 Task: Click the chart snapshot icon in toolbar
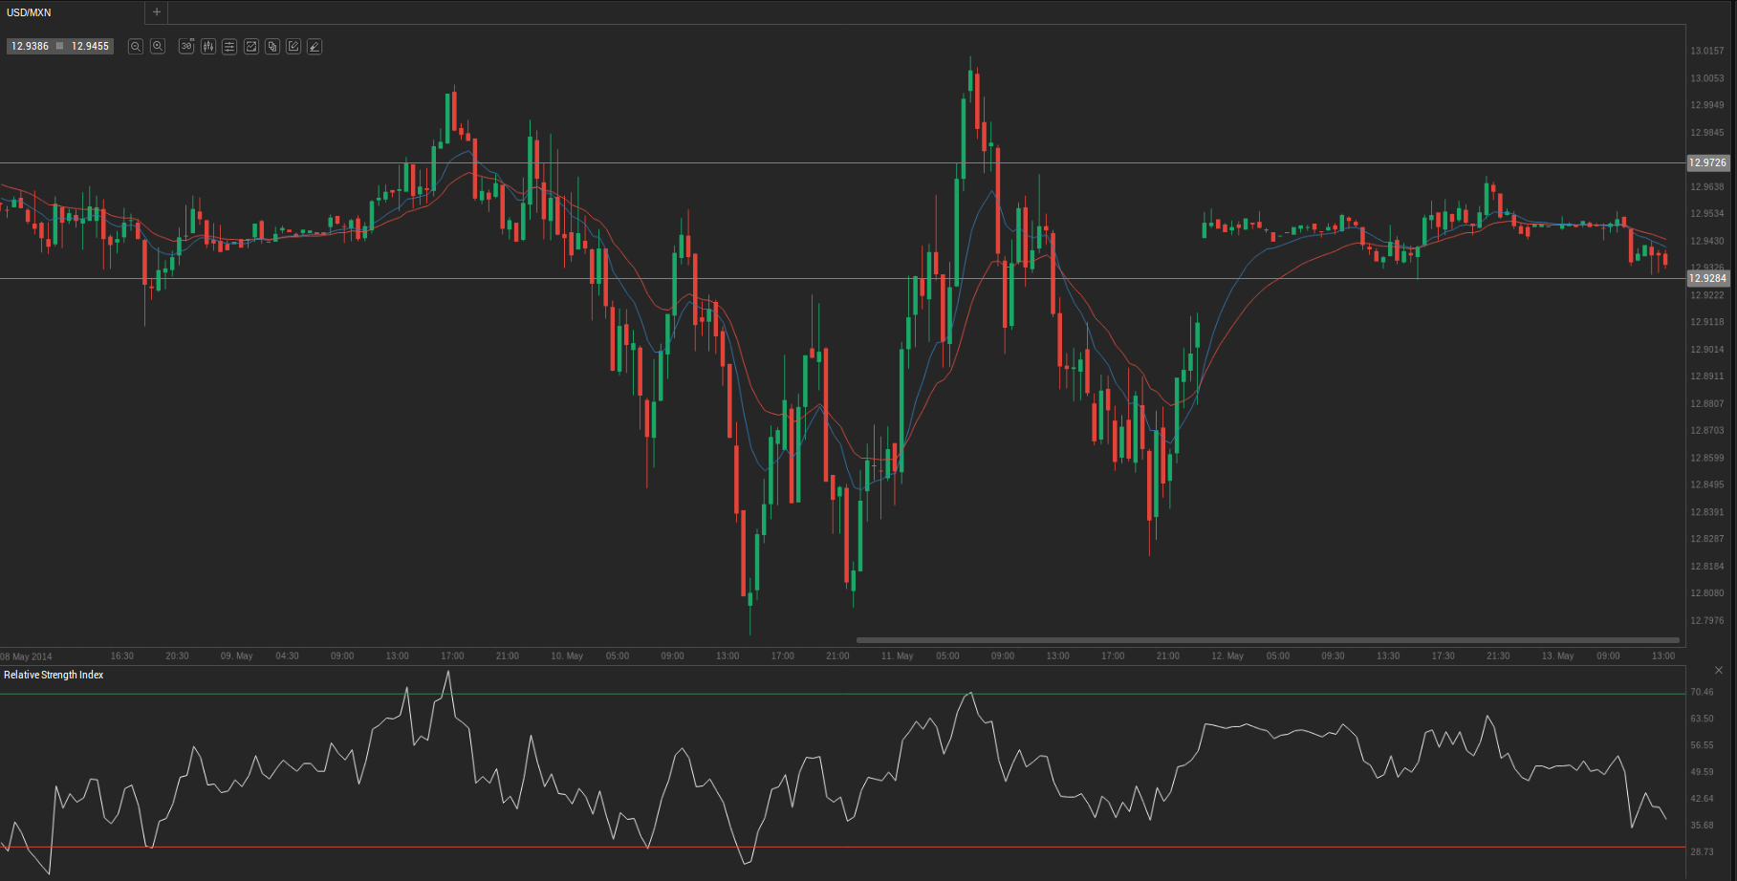click(x=251, y=46)
